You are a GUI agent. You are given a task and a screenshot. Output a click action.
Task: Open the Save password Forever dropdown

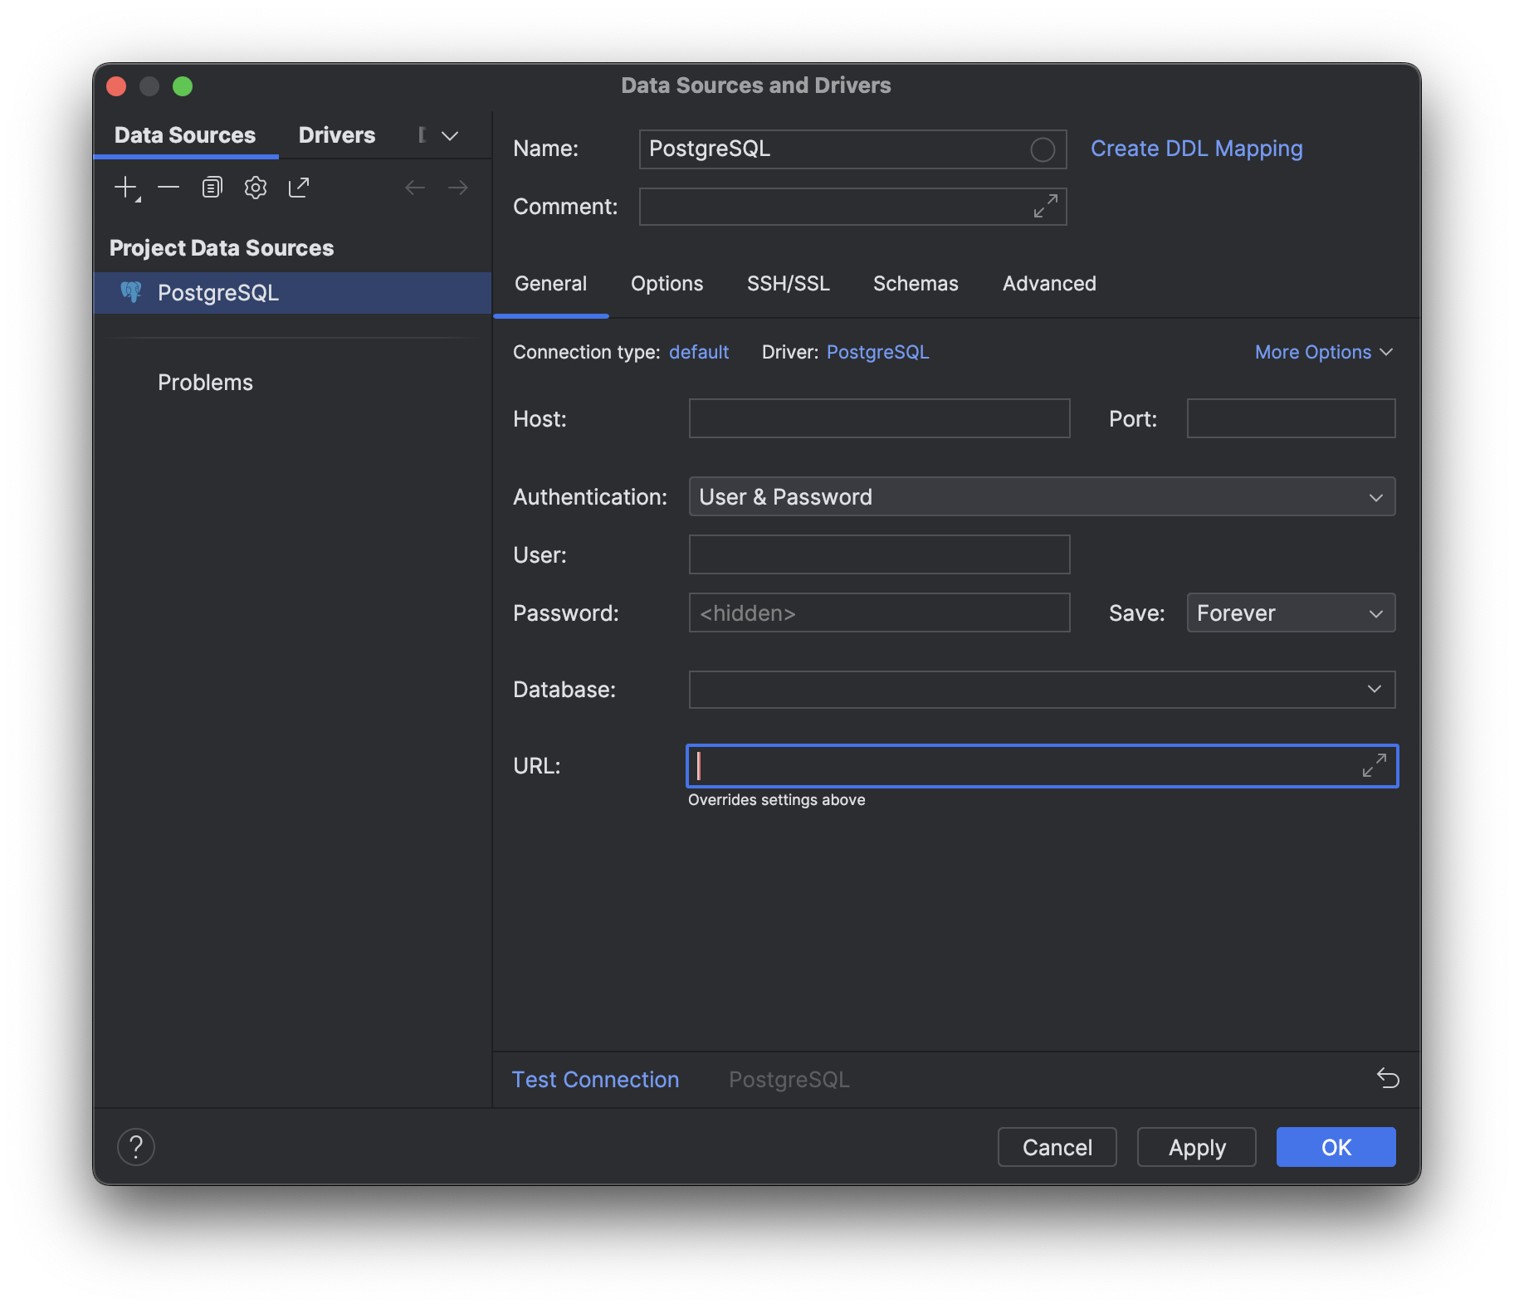pos(1291,613)
